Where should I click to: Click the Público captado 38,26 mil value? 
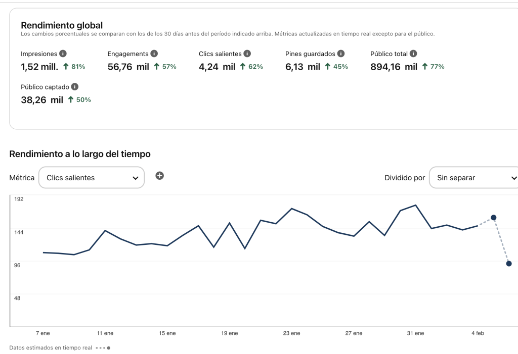(x=42, y=100)
